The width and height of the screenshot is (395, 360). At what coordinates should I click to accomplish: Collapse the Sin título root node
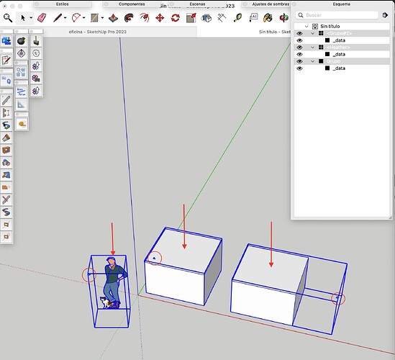point(307,26)
